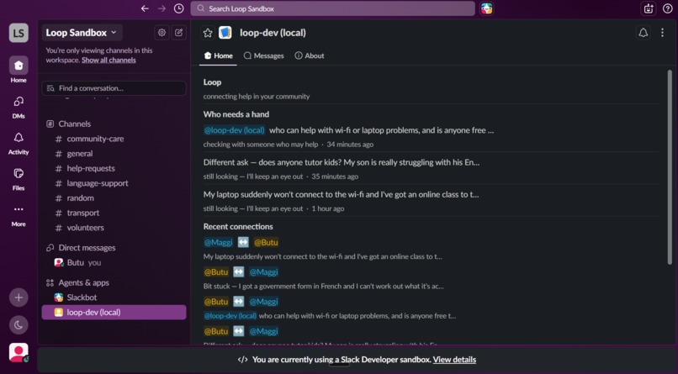
Task: Select loop-dev (local) in the sidebar
Action: point(114,313)
